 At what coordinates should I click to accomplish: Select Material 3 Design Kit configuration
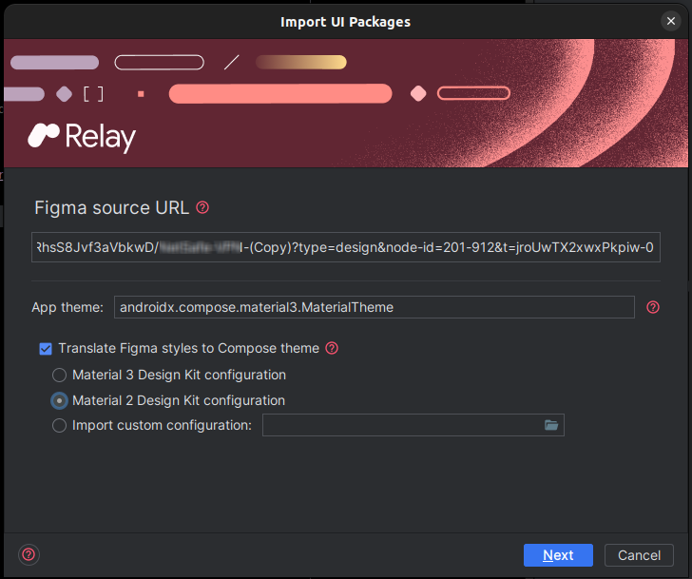(59, 376)
